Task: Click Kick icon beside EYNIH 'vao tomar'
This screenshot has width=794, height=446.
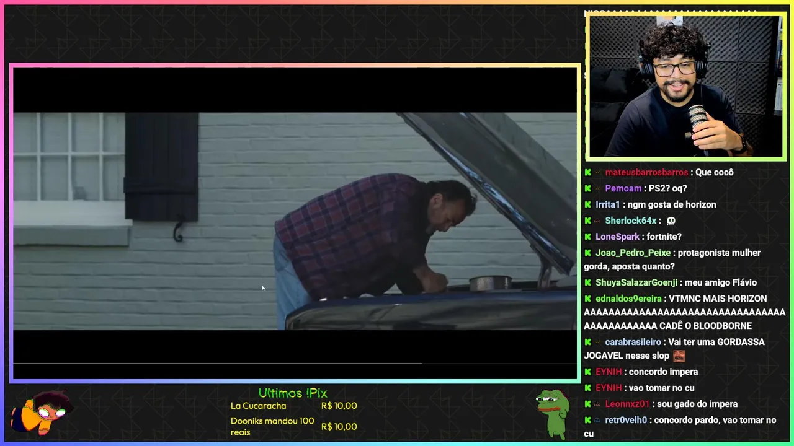Action: coord(587,388)
